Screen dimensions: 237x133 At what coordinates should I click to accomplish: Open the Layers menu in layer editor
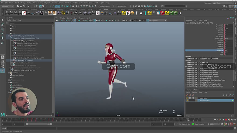188,92
